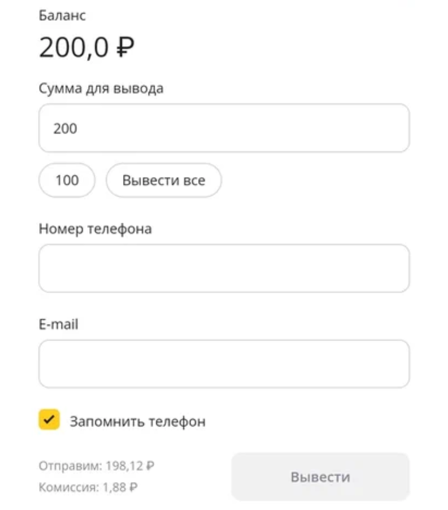Click the Запомнить телефон label text

138,422
